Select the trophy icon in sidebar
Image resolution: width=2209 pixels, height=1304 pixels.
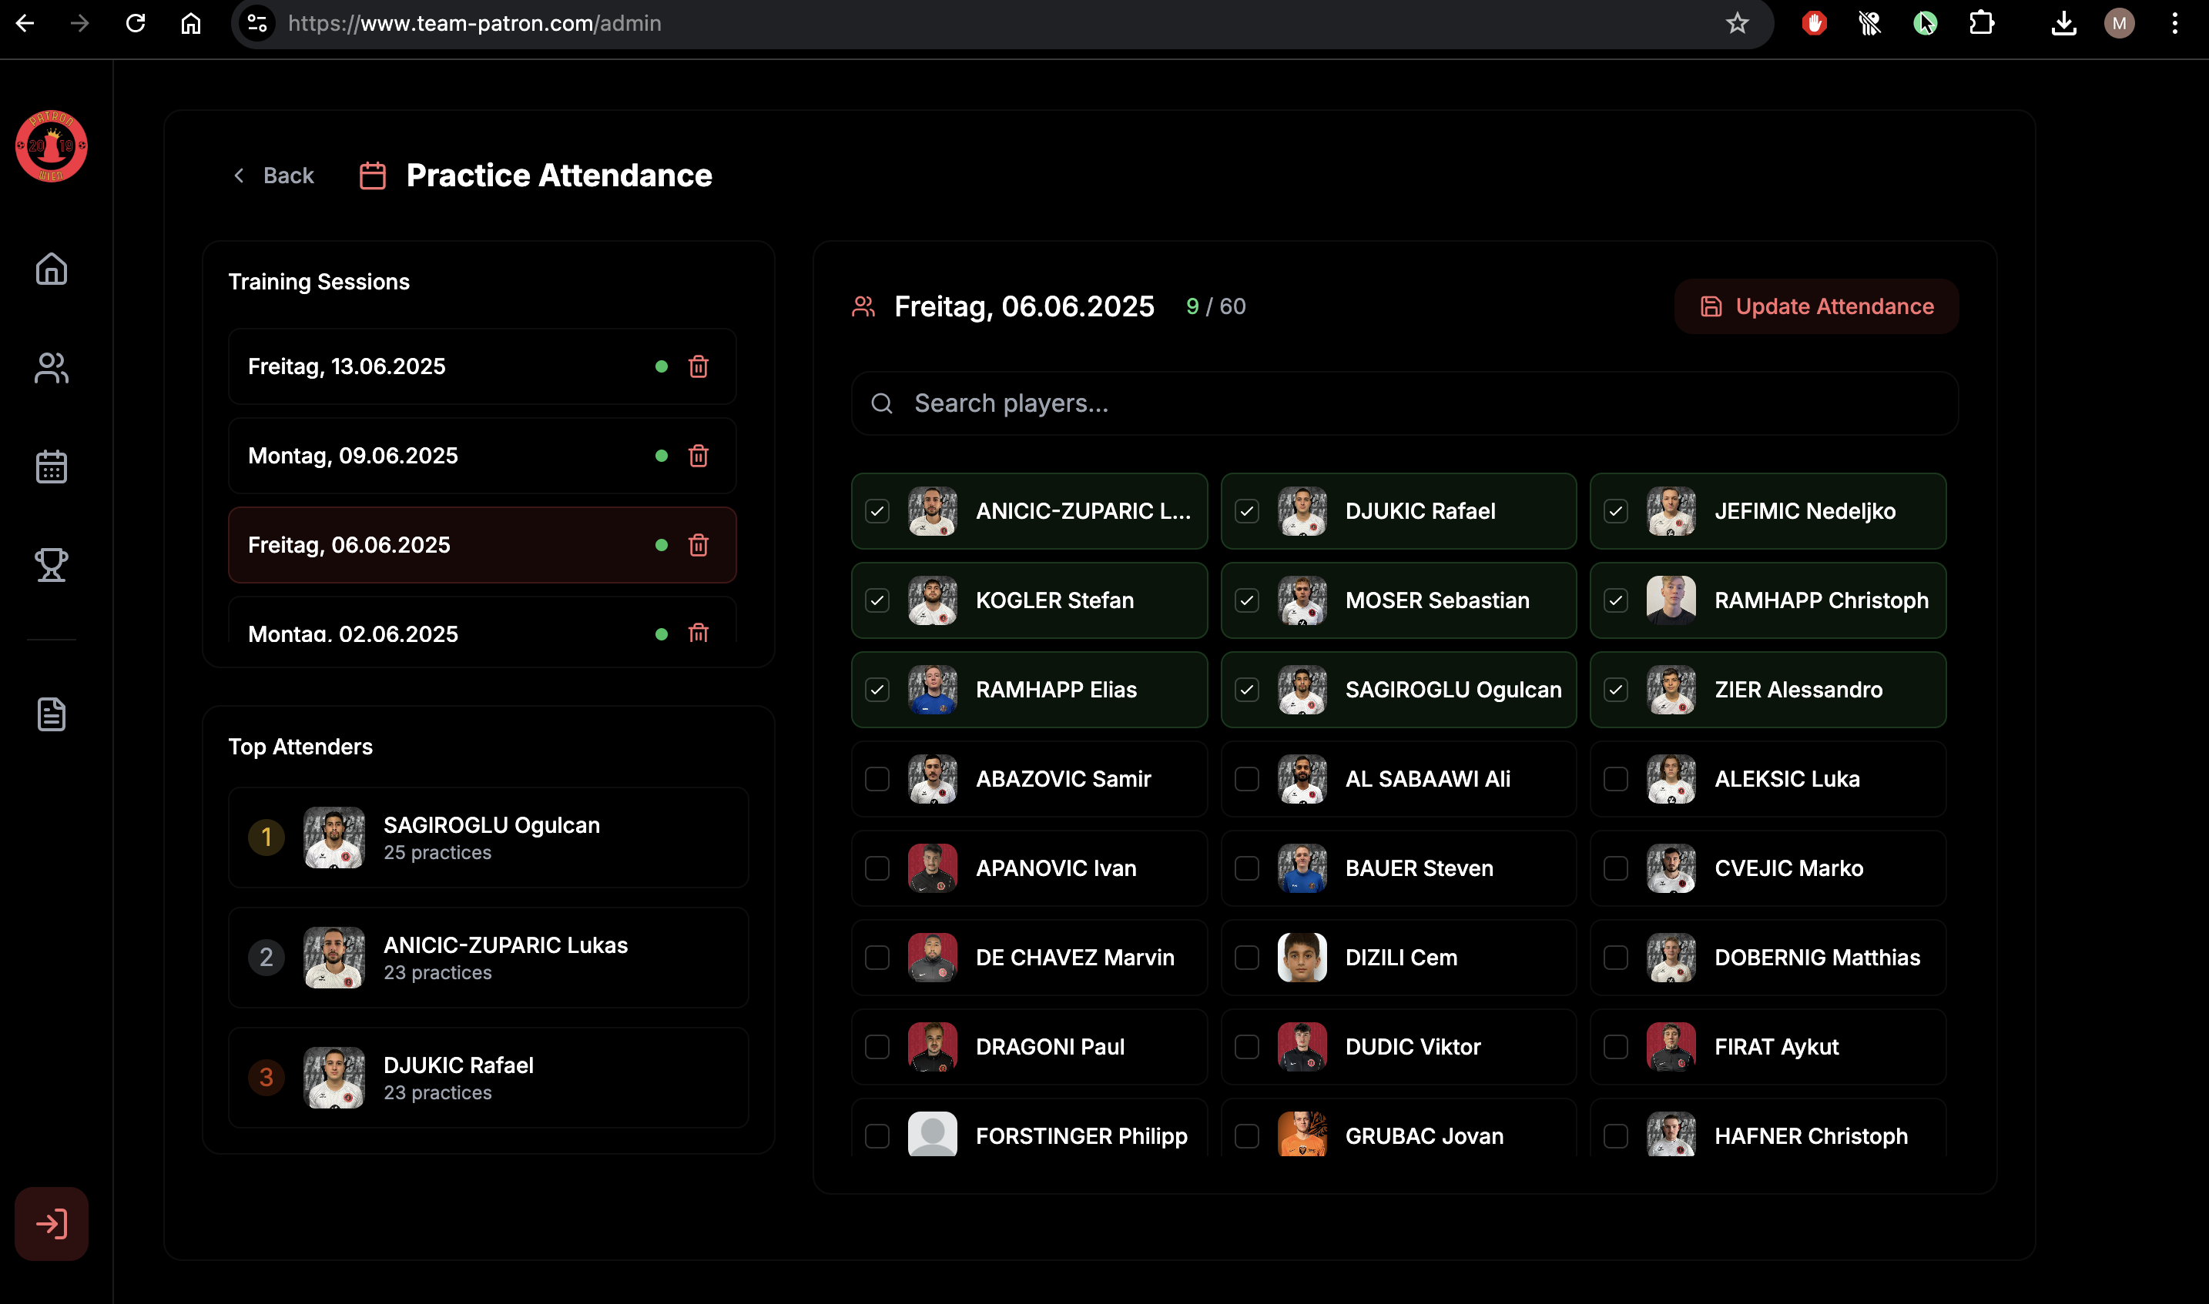click(x=52, y=565)
